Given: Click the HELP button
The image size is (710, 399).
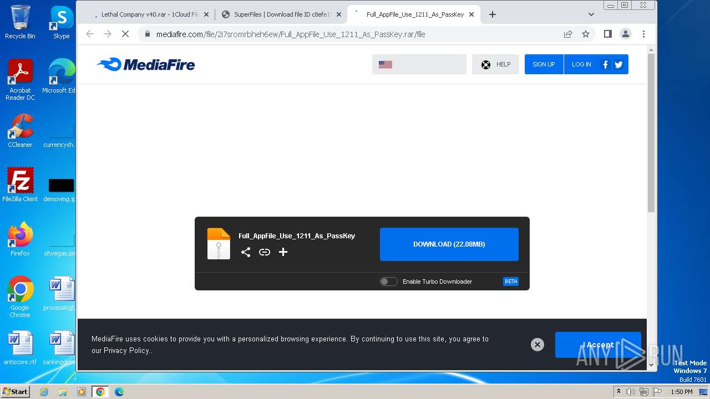Looking at the screenshot, I should (x=495, y=64).
